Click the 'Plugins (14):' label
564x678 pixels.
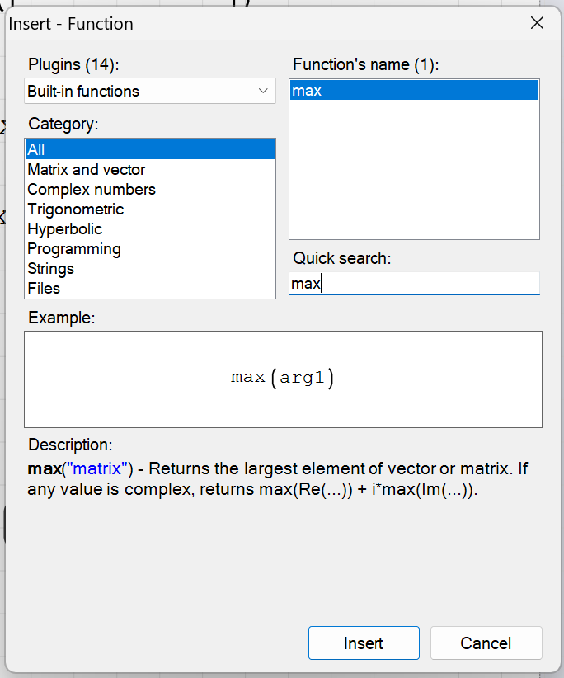pyautogui.click(x=79, y=64)
